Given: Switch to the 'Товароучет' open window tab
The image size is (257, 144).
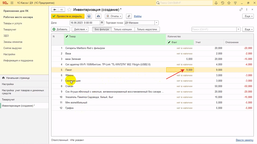Looking at the screenshot, I should tap(10, 100).
